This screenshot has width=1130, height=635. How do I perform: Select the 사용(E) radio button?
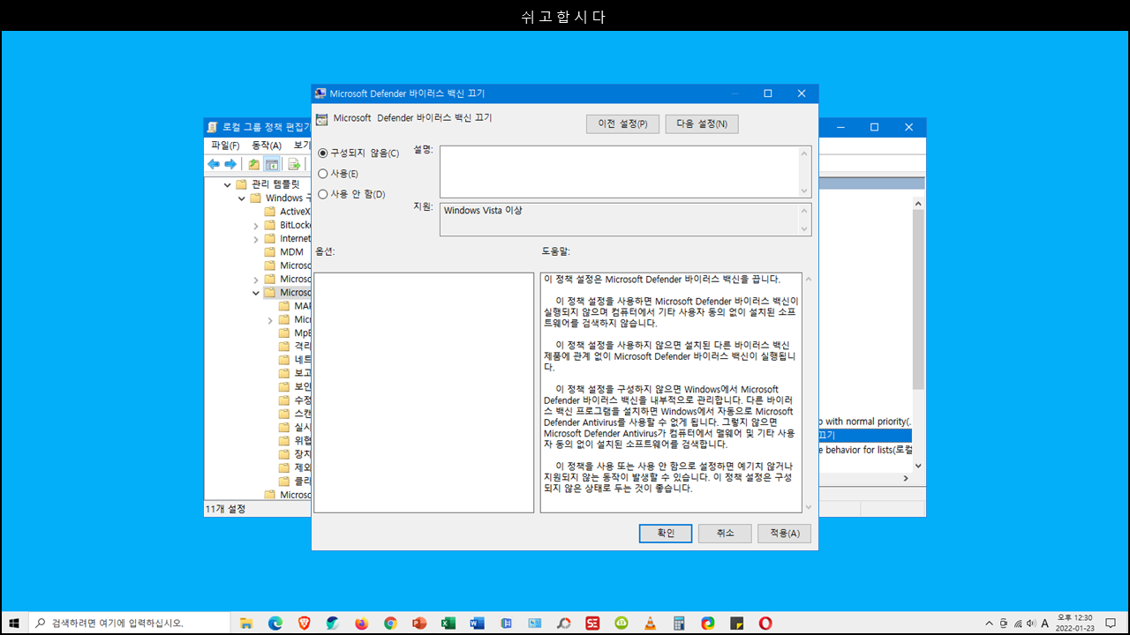pyautogui.click(x=322, y=174)
